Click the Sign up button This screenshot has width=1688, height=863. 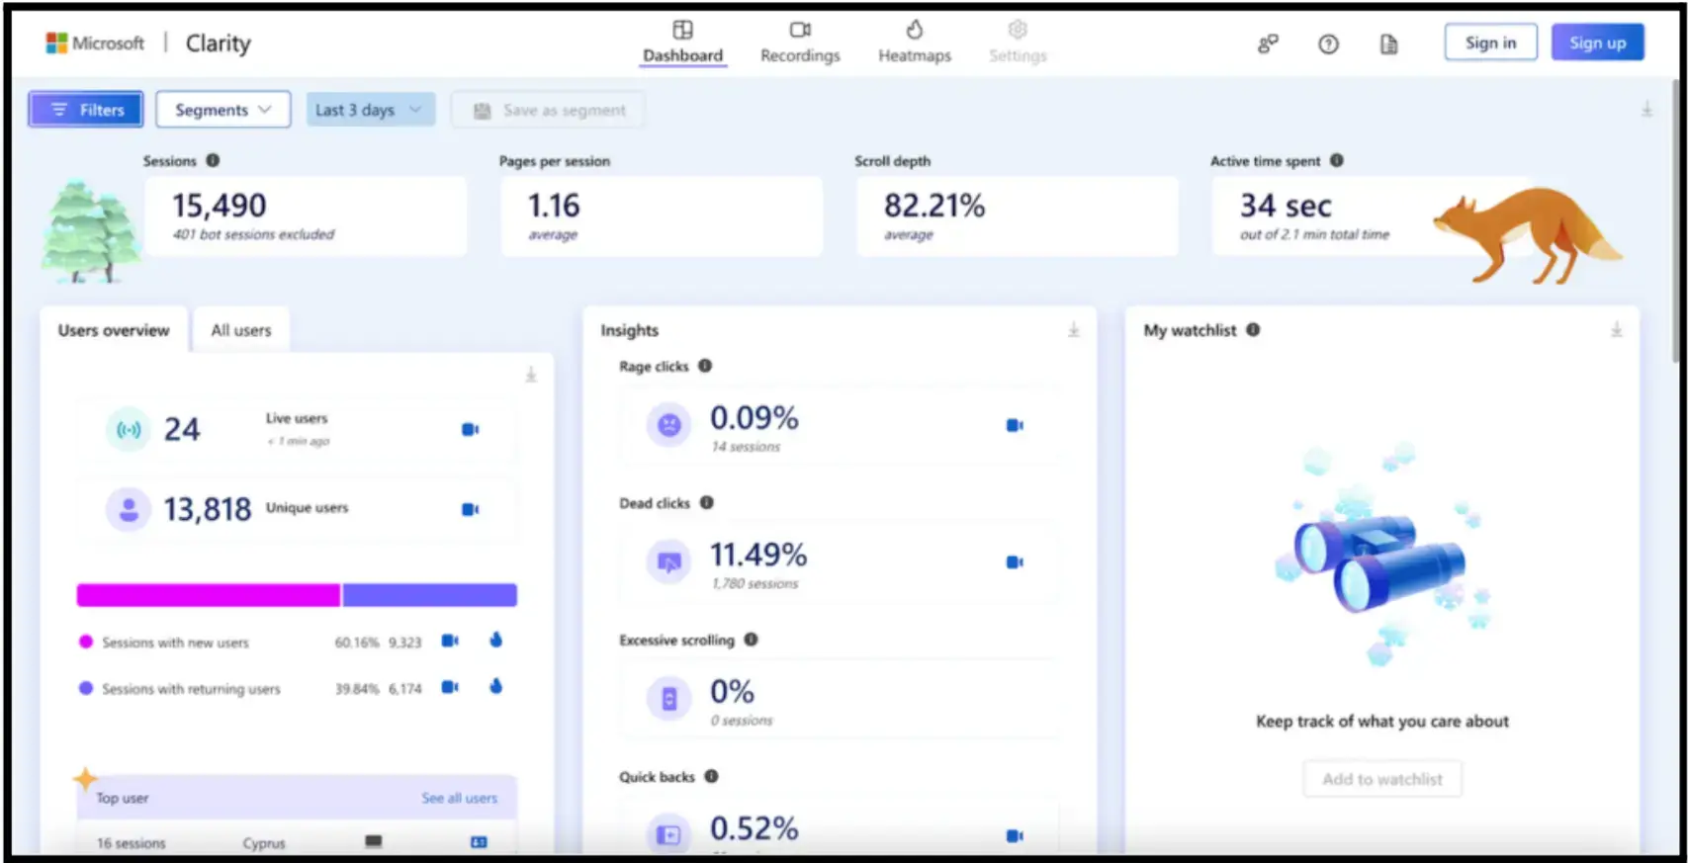coord(1596,43)
